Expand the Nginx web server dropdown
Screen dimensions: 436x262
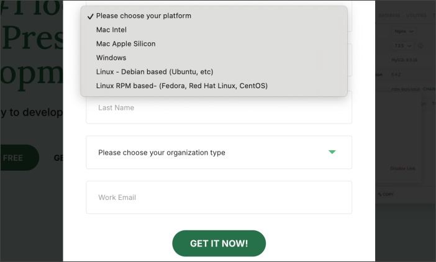[404, 30]
